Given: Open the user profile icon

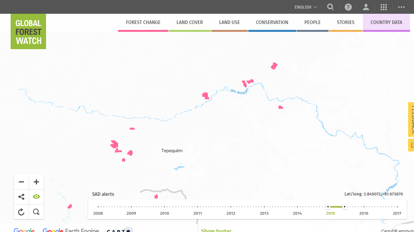Looking at the screenshot, I should 366,7.
